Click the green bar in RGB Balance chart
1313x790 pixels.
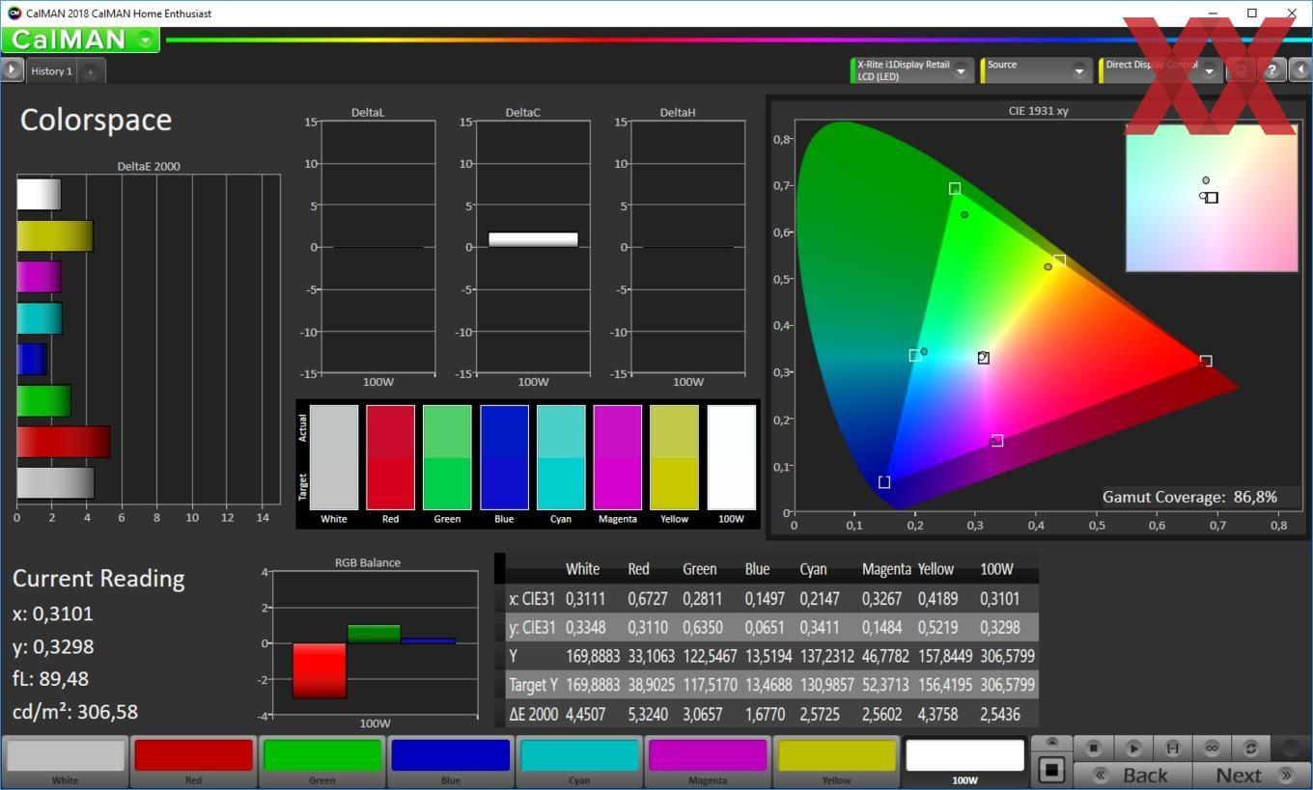pos(374,634)
